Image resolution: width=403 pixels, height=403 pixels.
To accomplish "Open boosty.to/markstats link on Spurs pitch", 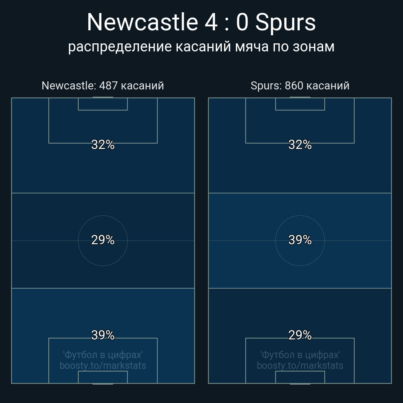I will pyautogui.click(x=300, y=365).
